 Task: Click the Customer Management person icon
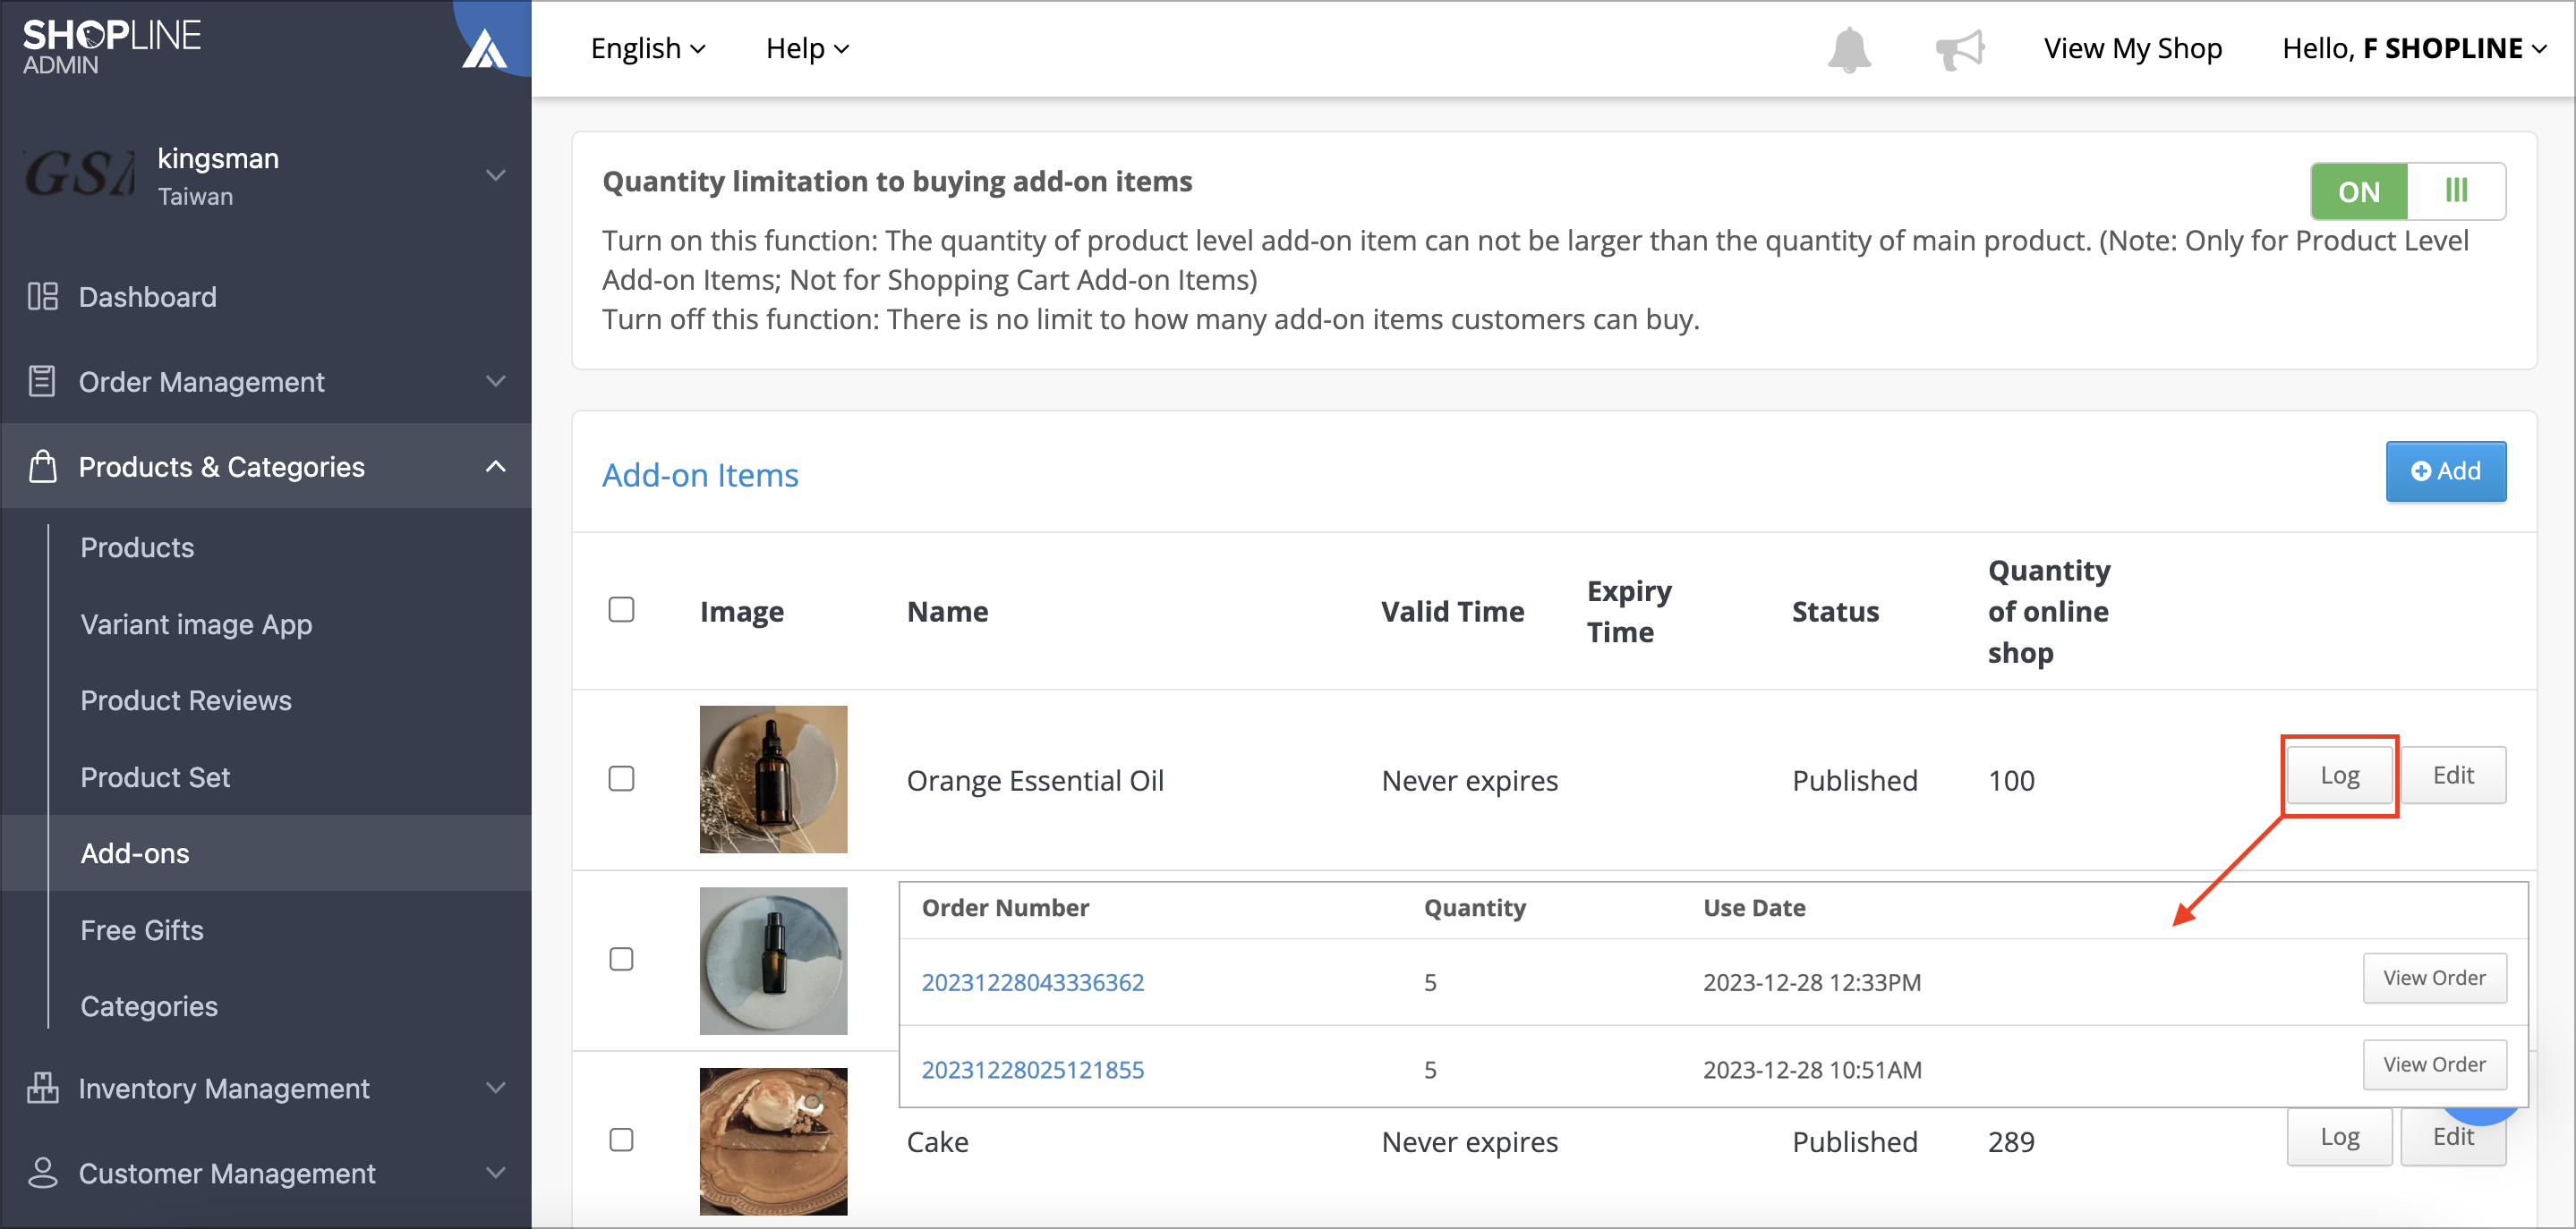[42, 1173]
